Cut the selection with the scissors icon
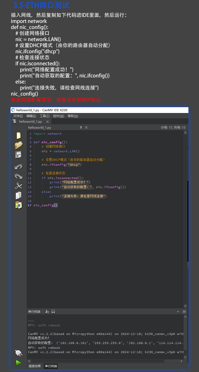Image resolution: width=199 pixels, height=372 pixels. 19,186
